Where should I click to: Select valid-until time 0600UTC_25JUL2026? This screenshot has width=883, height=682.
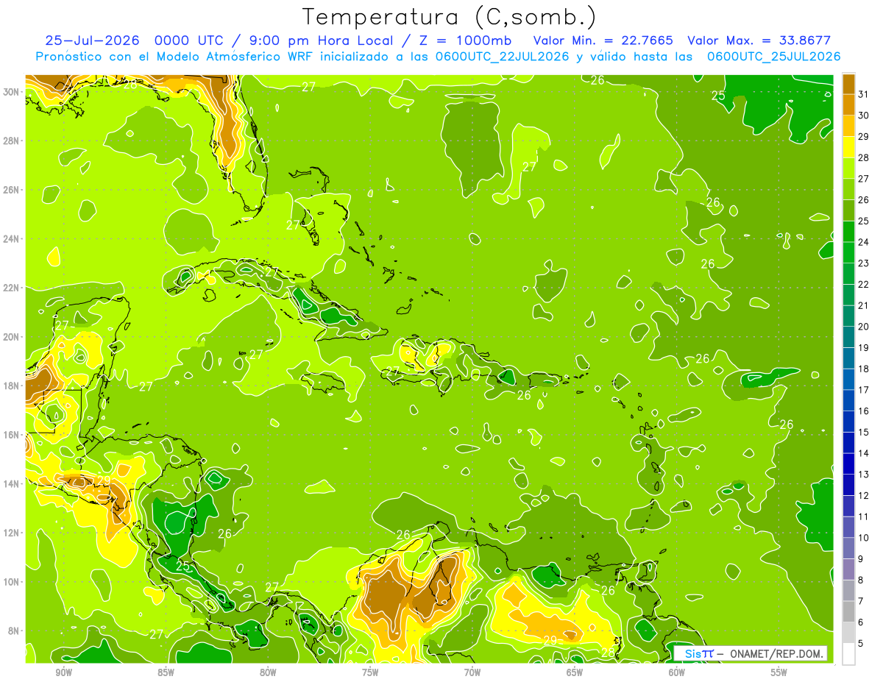tap(773, 57)
